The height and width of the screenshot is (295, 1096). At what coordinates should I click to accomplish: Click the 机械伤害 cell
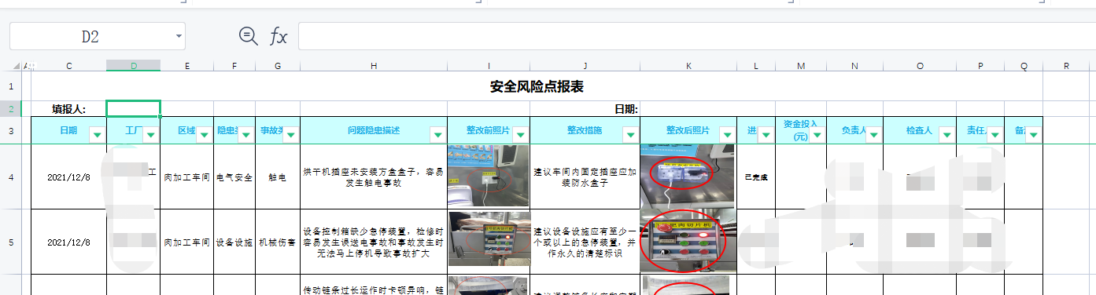[278, 242]
